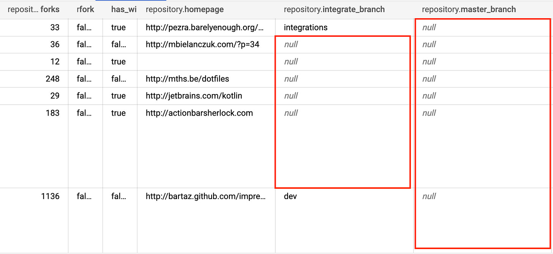
Task: Select has_wi 'fal...' in the 248-forks row
Action: (x=118, y=79)
